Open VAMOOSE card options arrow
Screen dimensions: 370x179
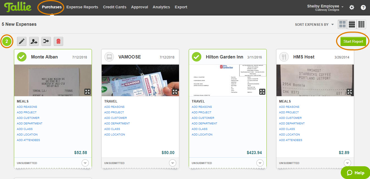click(173, 163)
